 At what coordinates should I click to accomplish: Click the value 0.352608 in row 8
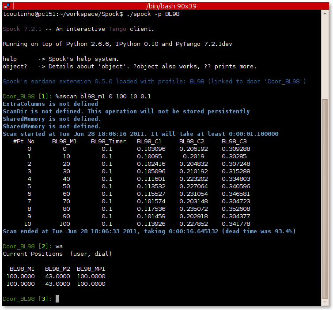pyautogui.click(x=236, y=209)
